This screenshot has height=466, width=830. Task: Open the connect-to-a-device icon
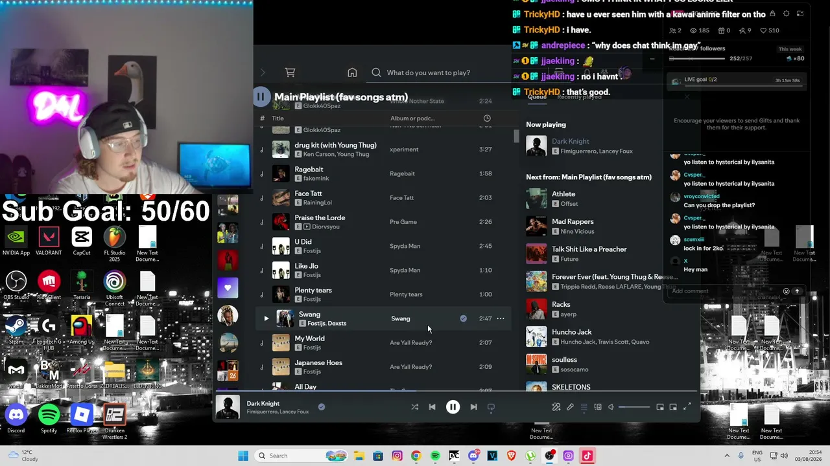click(x=598, y=407)
